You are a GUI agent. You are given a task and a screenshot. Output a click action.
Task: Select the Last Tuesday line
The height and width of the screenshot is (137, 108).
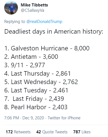(36, 90)
